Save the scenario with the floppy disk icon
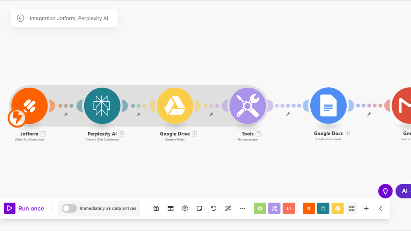The height and width of the screenshot is (231, 411). pyautogui.click(x=156, y=208)
